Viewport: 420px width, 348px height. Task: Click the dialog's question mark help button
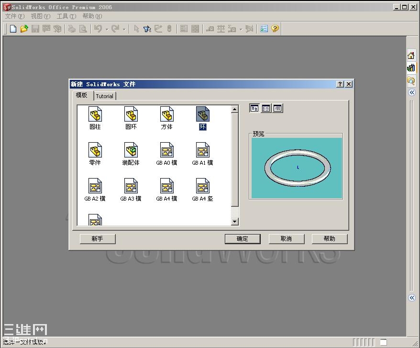pyautogui.click(x=340, y=84)
